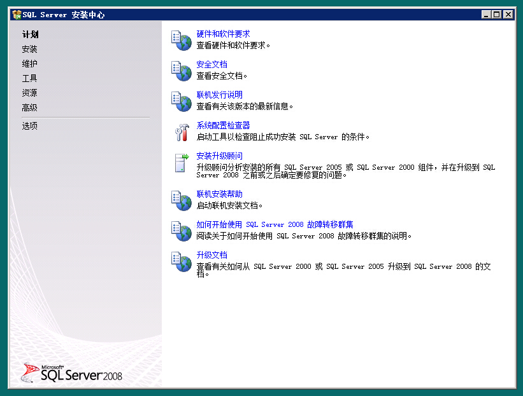The width and height of the screenshot is (523, 396).
Task: Click the text 启动联机安装文档。
Action: point(229,206)
